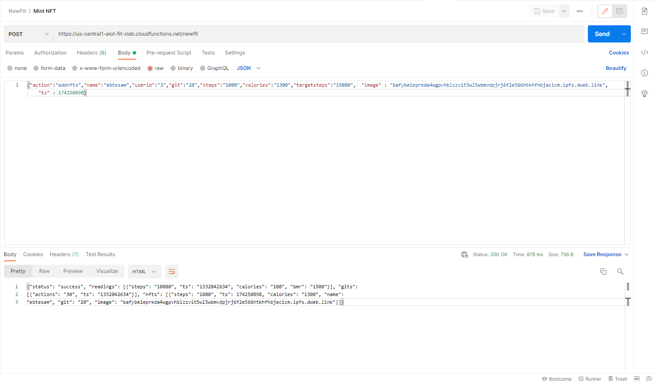
Task: Open the Pre-request Script tab
Action: click(169, 53)
